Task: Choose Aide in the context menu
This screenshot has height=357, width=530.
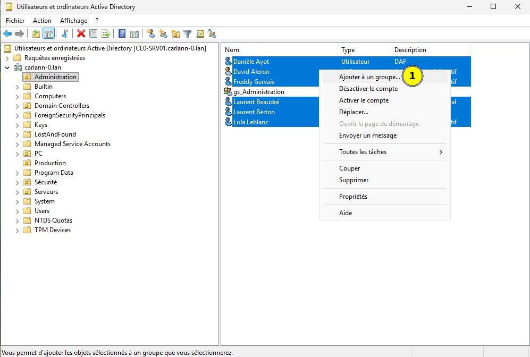Action: [385, 213]
